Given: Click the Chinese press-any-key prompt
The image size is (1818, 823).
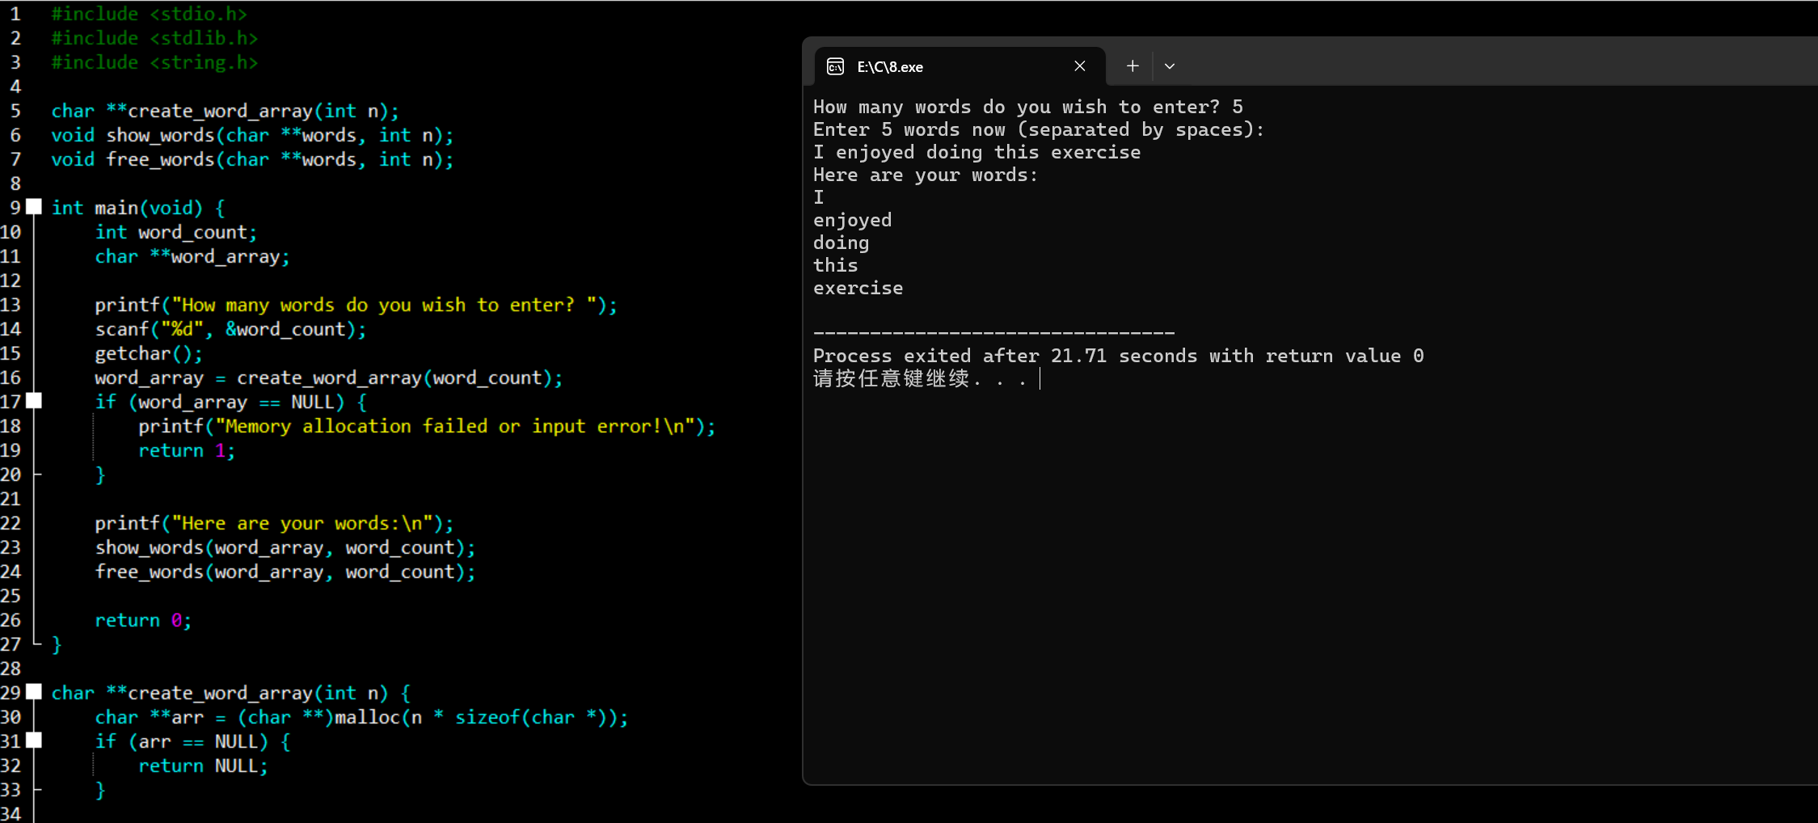Looking at the screenshot, I should (920, 378).
